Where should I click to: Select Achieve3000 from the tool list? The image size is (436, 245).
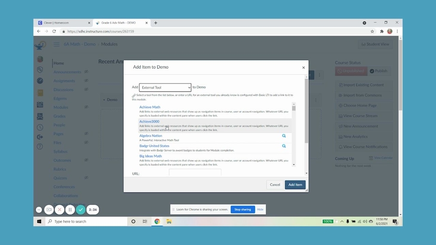(149, 122)
